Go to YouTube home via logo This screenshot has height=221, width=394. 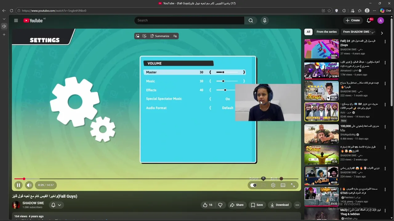coord(33,21)
